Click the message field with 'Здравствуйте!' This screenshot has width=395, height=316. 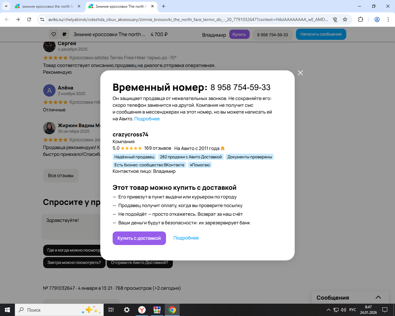tap(71, 227)
